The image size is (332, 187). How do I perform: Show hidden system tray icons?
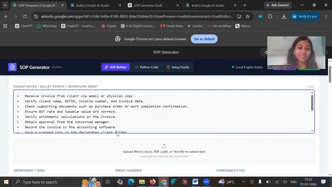(243, 182)
